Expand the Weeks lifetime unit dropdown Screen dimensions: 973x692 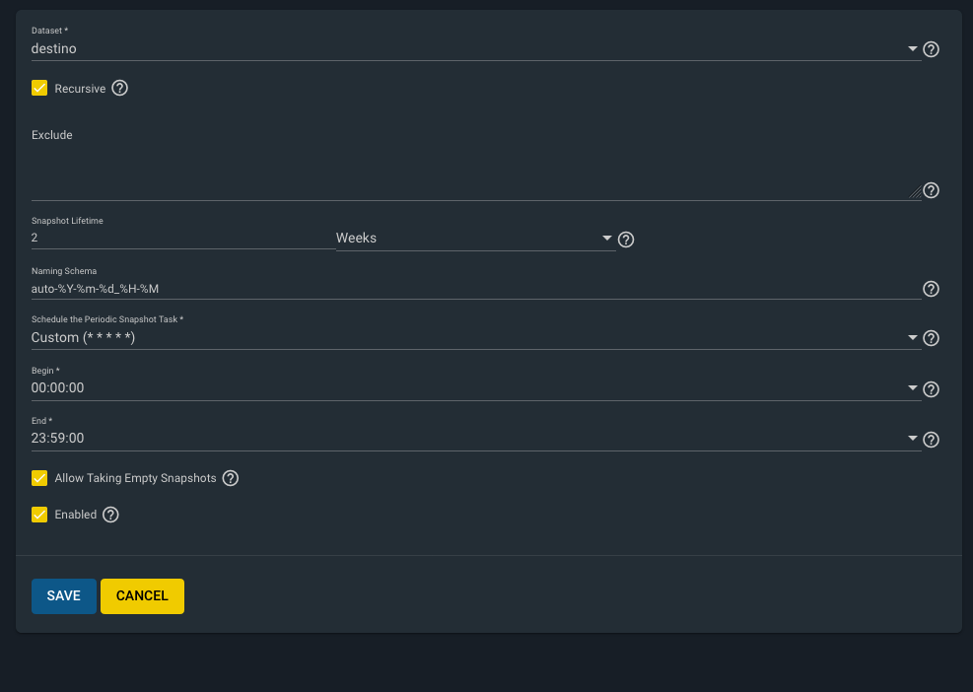click(x=475, y=239)
